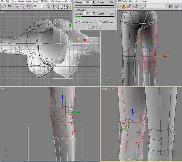Click the Redo arrow icon
Image resolution: width=182 pixels, height=162 pixels.
[x=10, y=6]
